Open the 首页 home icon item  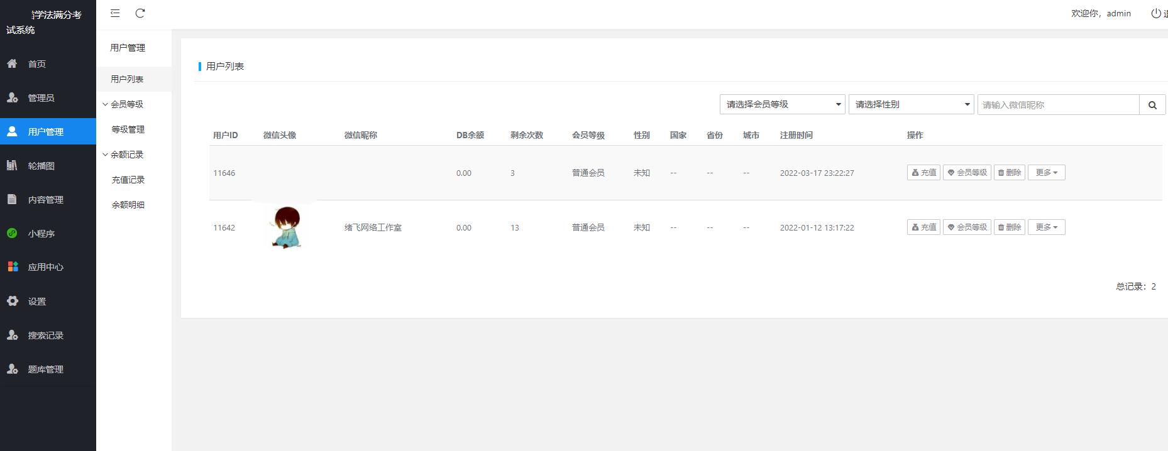point(12,63)
